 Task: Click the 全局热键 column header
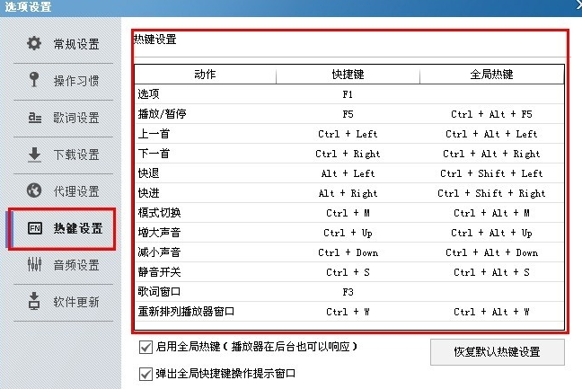[491, 74]
